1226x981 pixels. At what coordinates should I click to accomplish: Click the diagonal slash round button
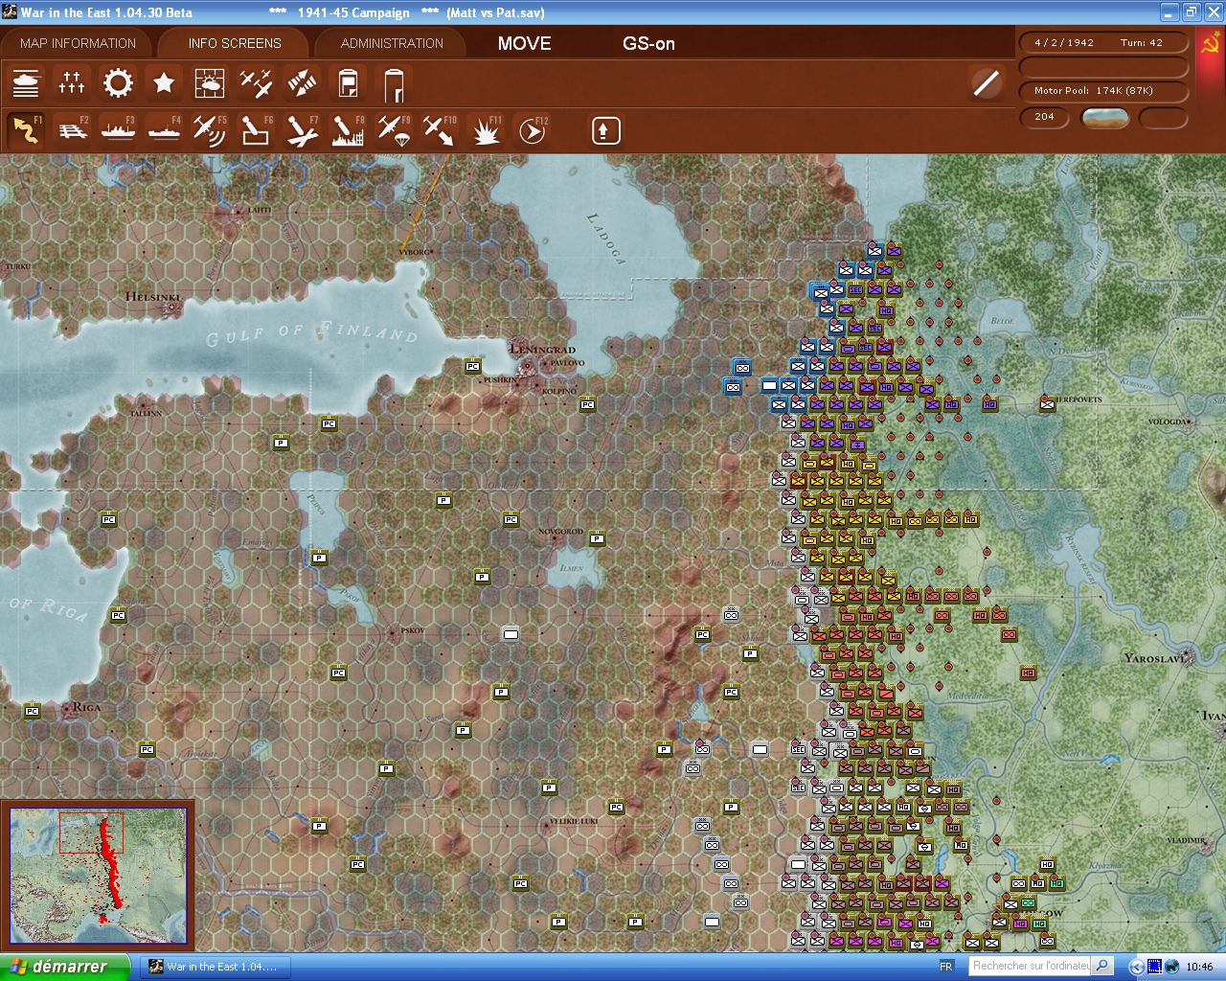pos(986,83)
